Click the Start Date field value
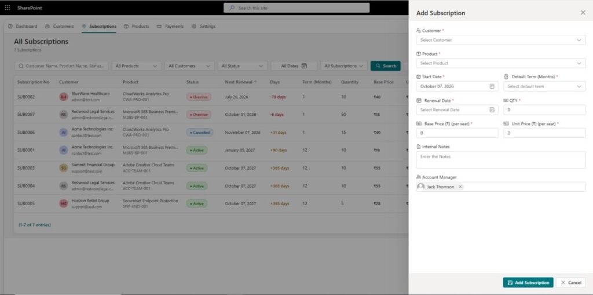 (x=437, y=86)
